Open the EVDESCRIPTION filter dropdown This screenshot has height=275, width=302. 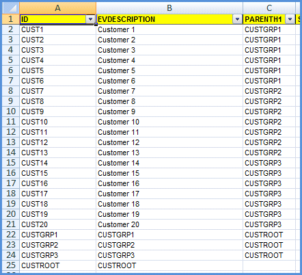[x=237, y=19]
